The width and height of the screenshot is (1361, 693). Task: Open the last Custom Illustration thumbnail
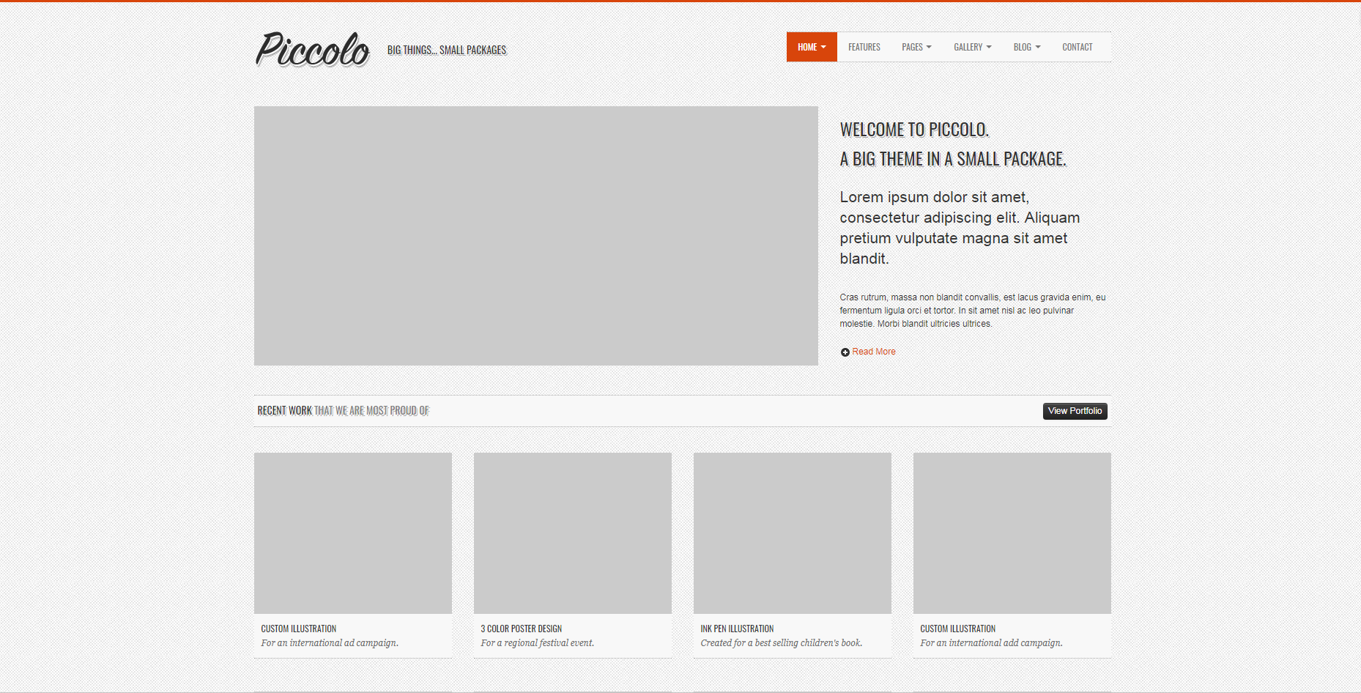click(x=1012, y=533)
